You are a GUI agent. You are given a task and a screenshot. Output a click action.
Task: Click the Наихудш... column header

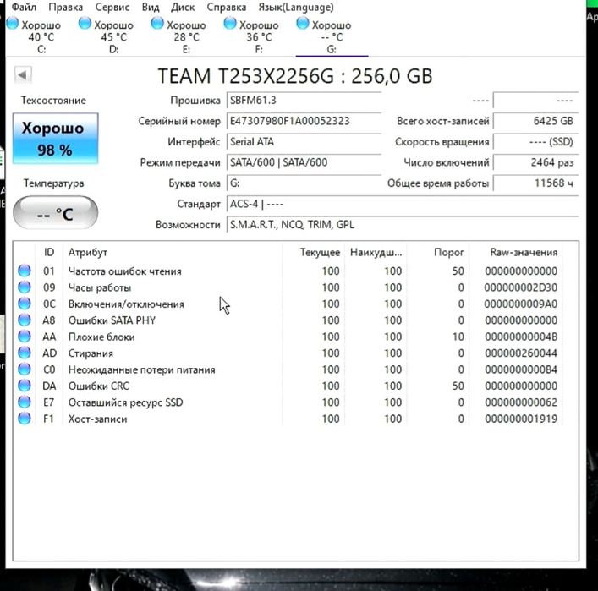coord(376,252)
